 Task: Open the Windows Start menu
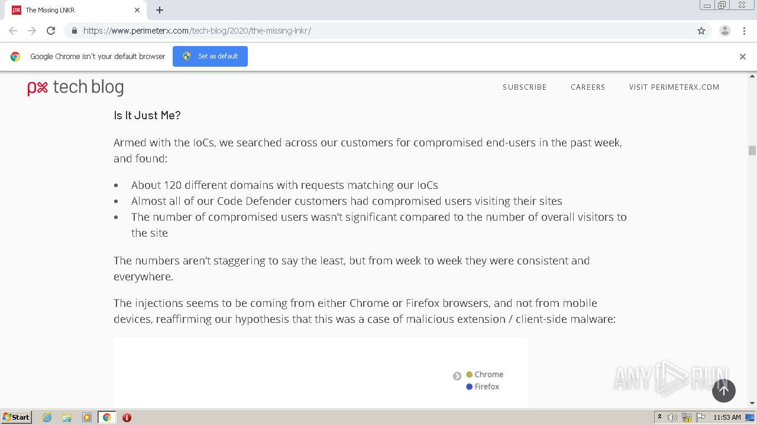17,417
